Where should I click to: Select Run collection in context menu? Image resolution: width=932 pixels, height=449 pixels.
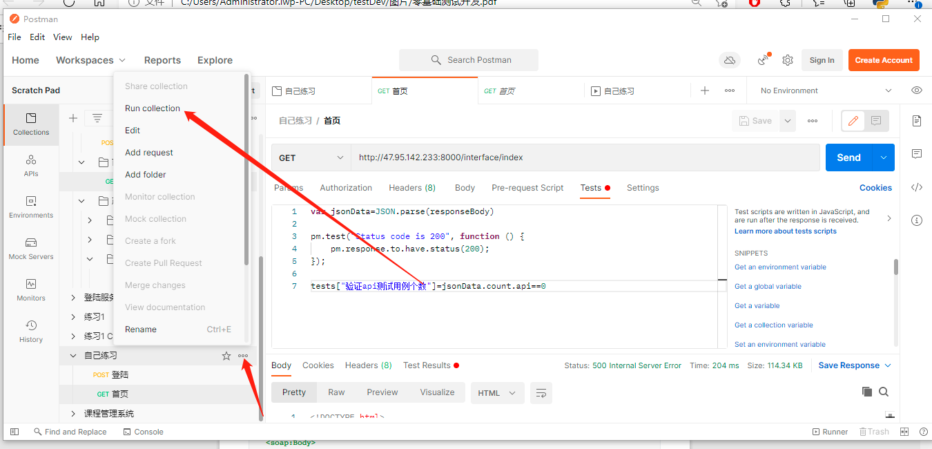coord(153,108)
